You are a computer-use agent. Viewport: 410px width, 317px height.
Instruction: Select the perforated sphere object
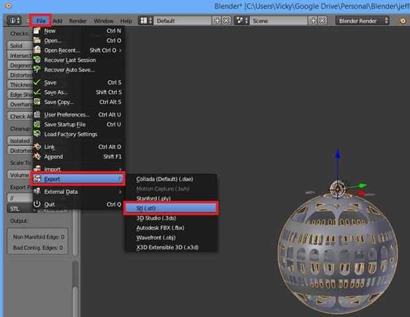[x=337, y=253]
